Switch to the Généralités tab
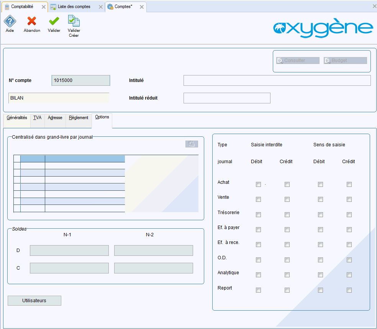 [x=17, y=118]
